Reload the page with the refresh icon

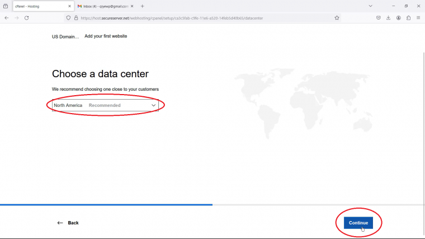point(27,18)
